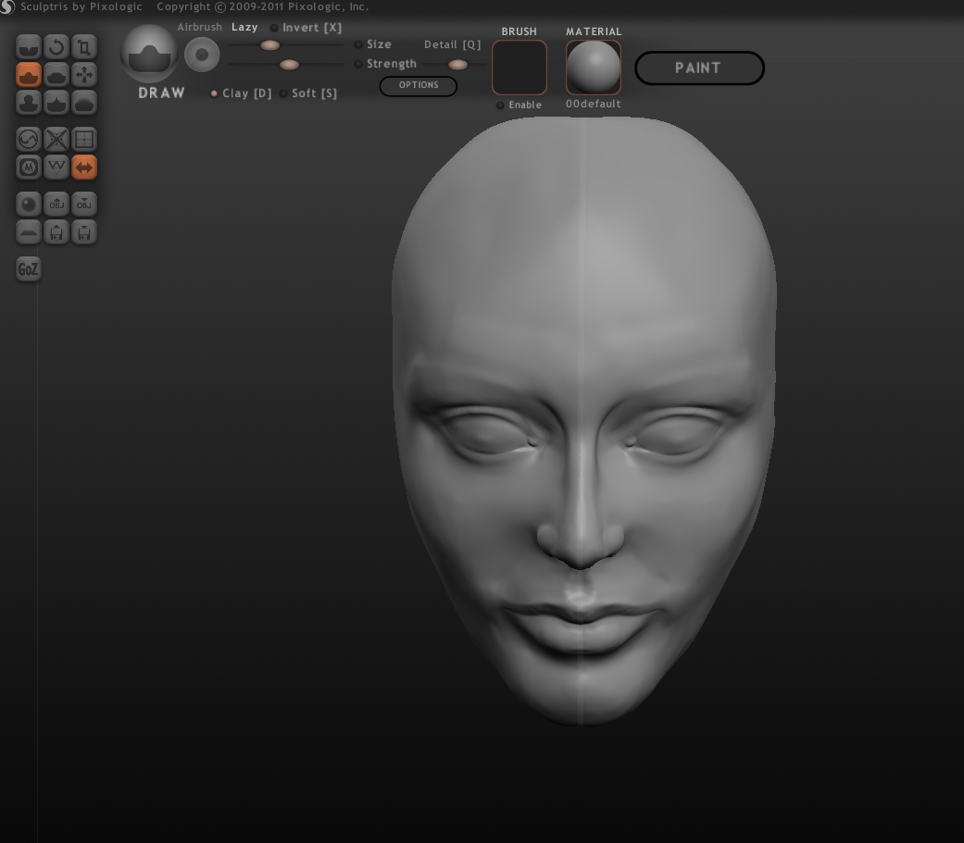Viewport: 964px width, 843px height.
Task: Click the large DRAW brush preview
Action: coord(149,55)
